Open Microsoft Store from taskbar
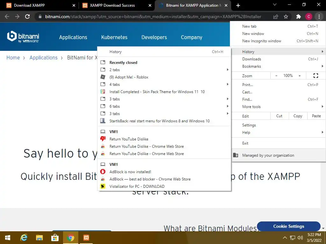 [55, 238]
